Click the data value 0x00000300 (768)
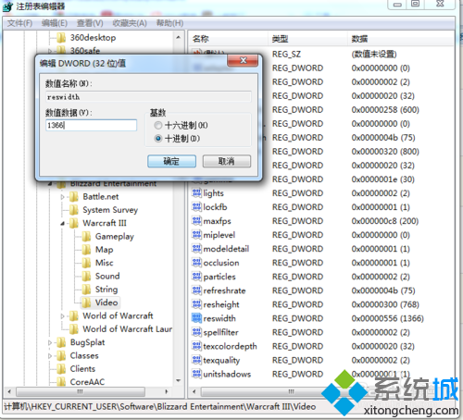The height and width of the screenshot is (420, 463). coord(385,304)
